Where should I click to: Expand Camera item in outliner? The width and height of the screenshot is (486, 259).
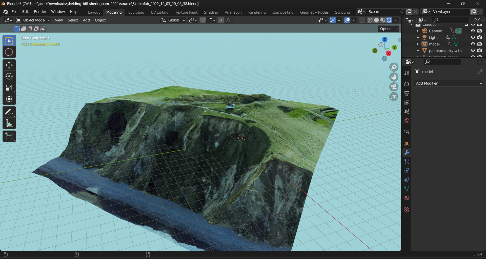pos(418,31)
